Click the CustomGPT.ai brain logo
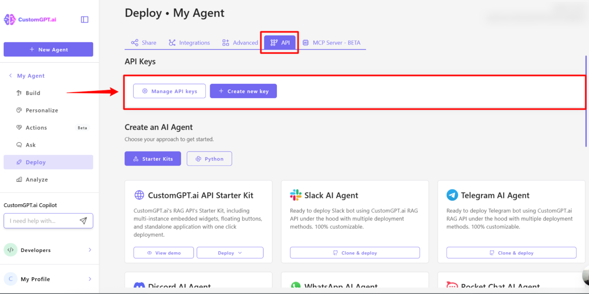The height and width of the screenshot is (294, 589). coord(10,19)
